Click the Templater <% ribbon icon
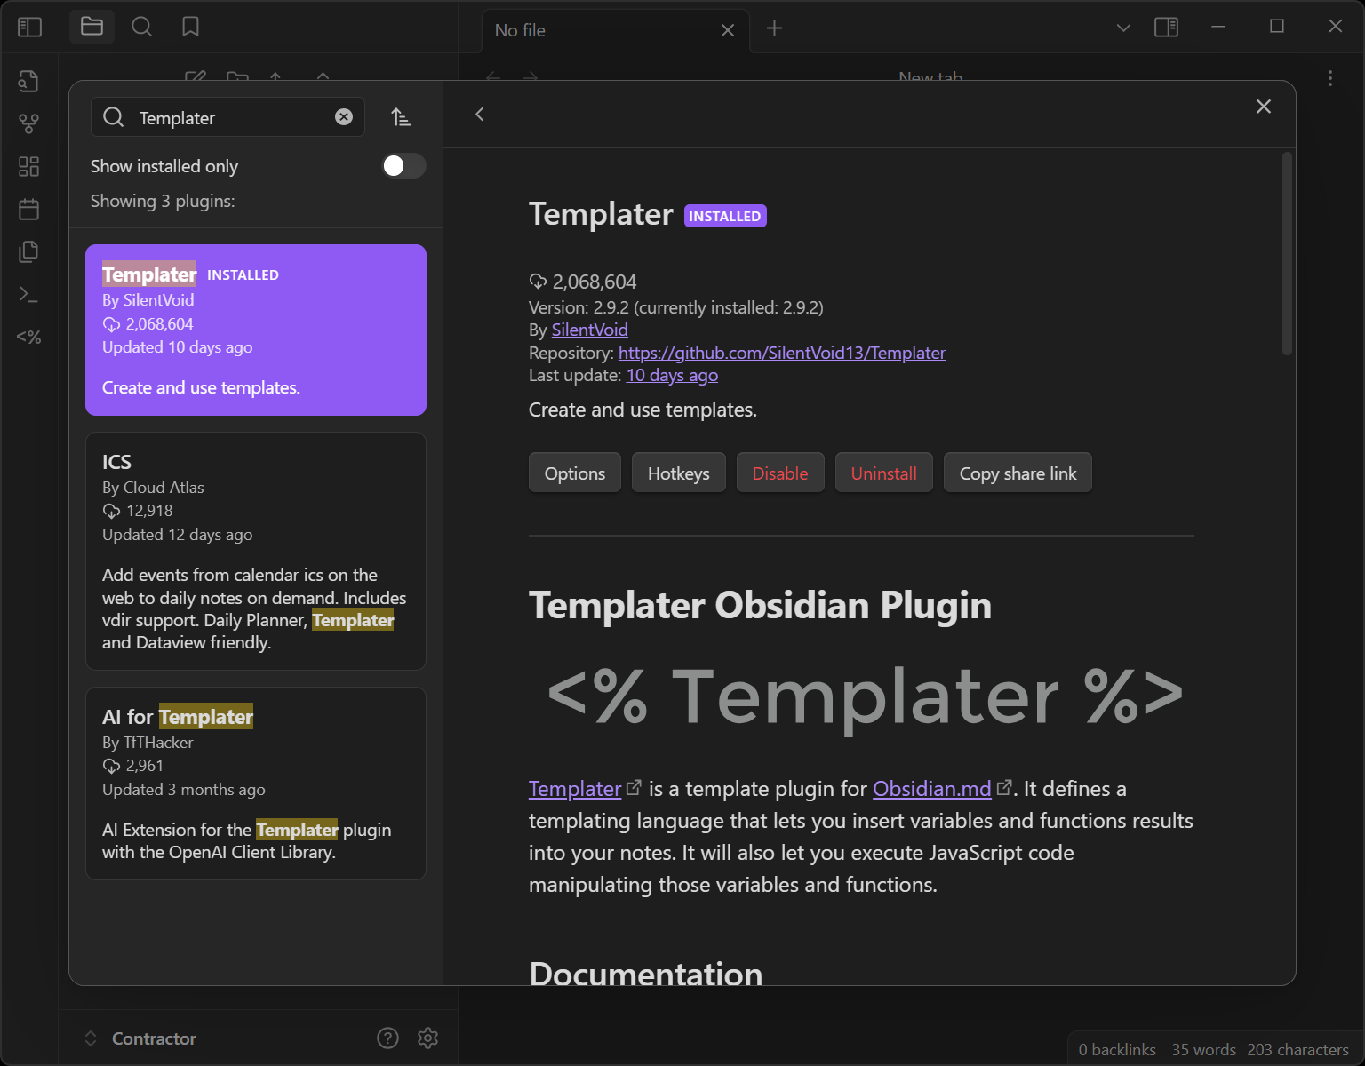The width and height of the screenshot is (1365, 1066). pyautogui.click(x=28, y=337)
